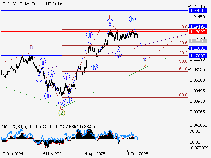Select the red "C" wave label
Image resolution: width=211 pixels, height=158 pixels.
point(61,108)
